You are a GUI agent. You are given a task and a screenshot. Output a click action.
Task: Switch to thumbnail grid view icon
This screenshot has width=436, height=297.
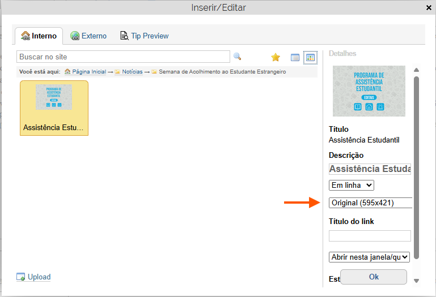click(x=310, y=57)
